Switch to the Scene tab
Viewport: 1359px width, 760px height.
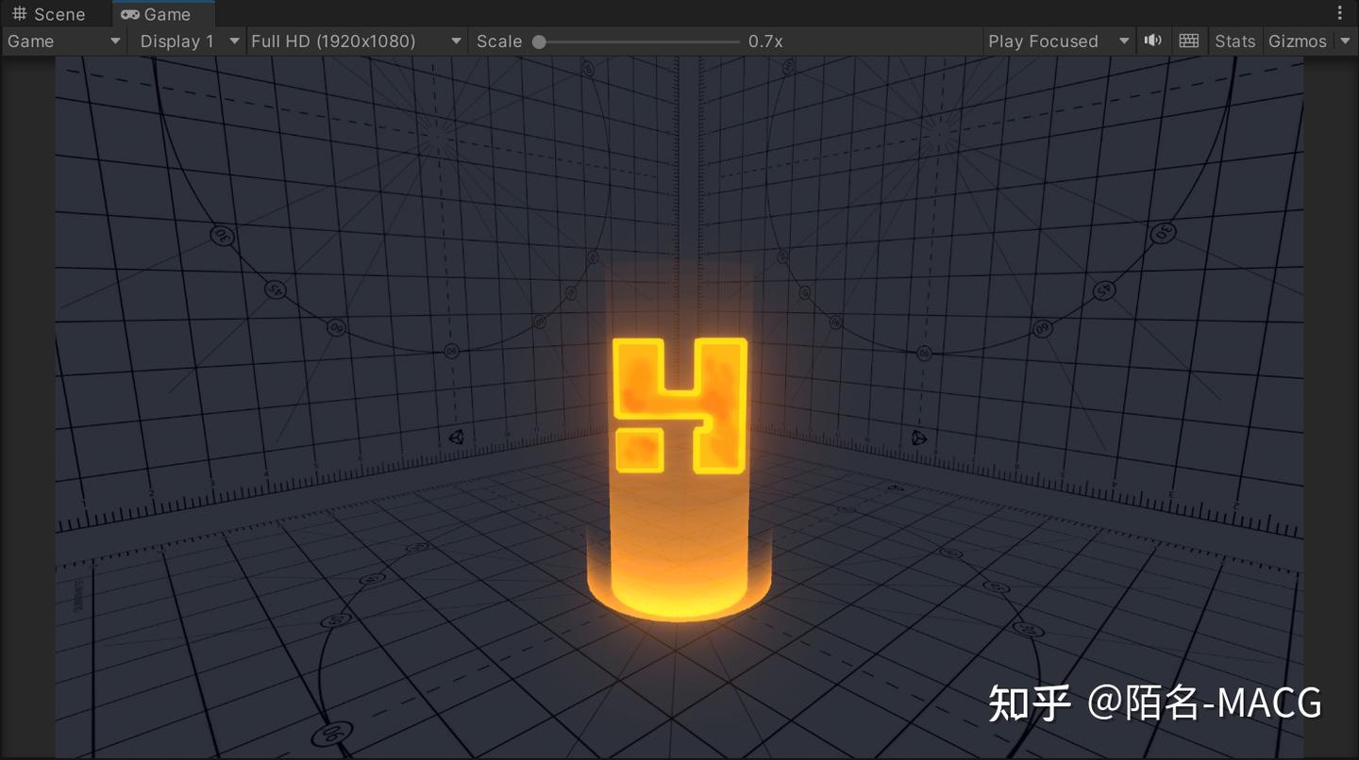click(x=48, y=14)
